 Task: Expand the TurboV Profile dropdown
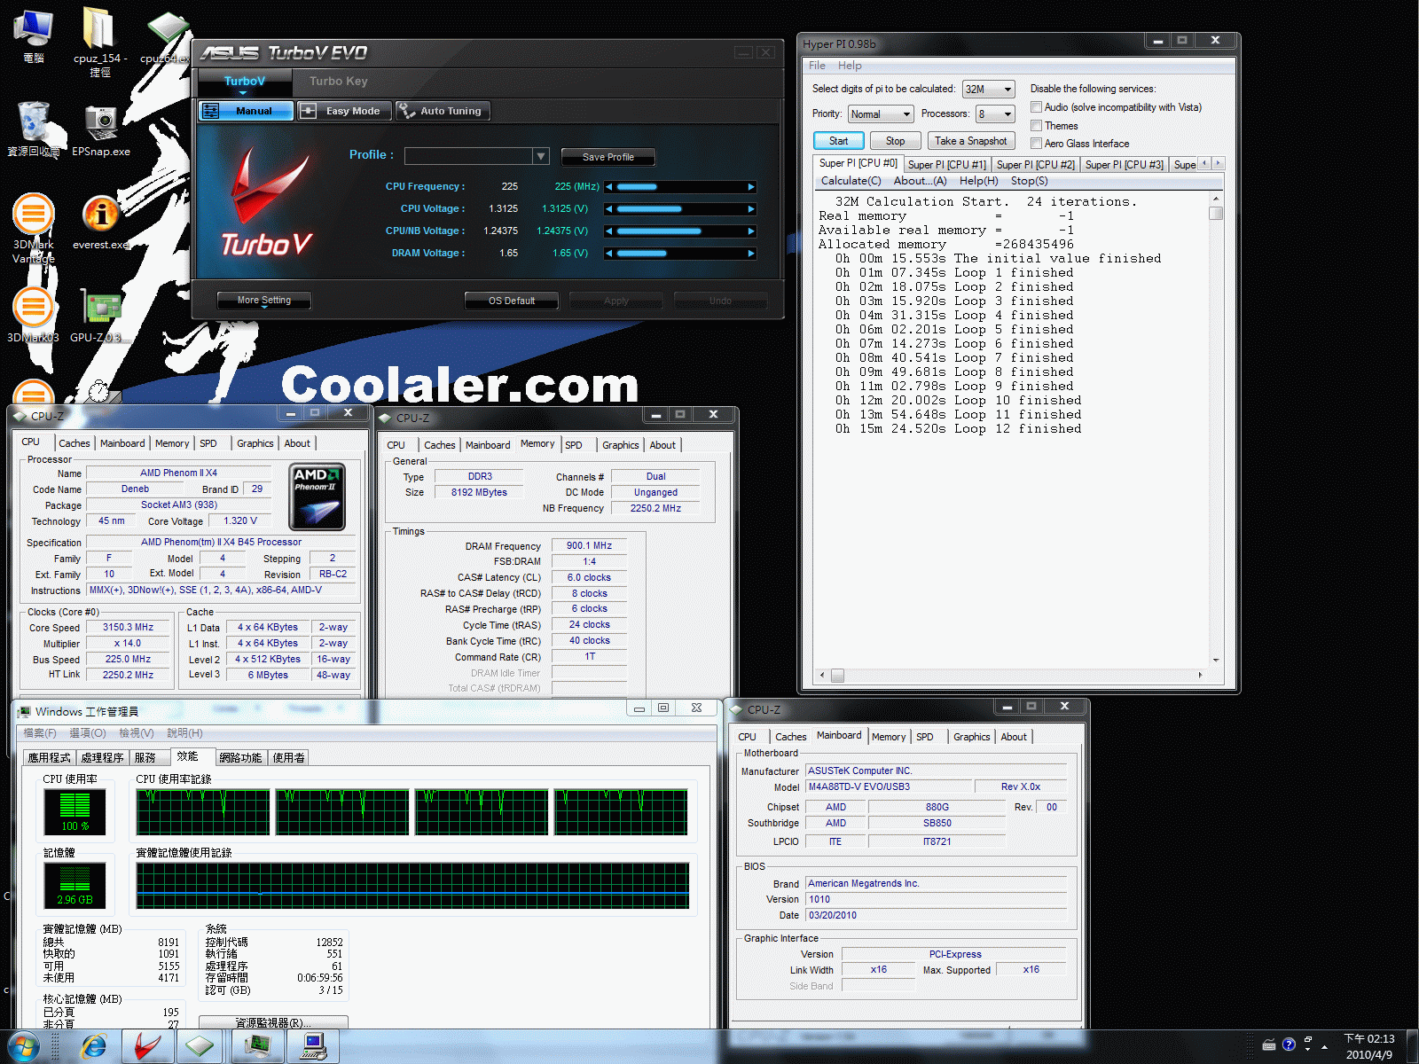(x=541, y=156)
